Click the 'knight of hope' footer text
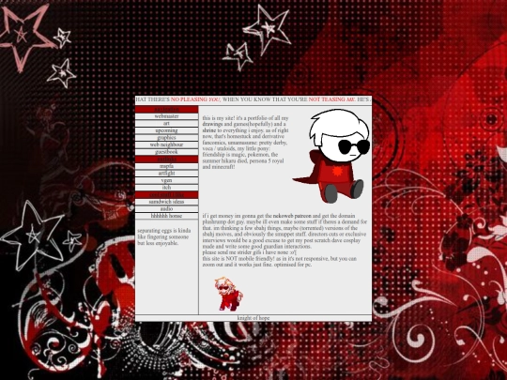This screenshot has height=380, width=507. click(x=253, y=318)
